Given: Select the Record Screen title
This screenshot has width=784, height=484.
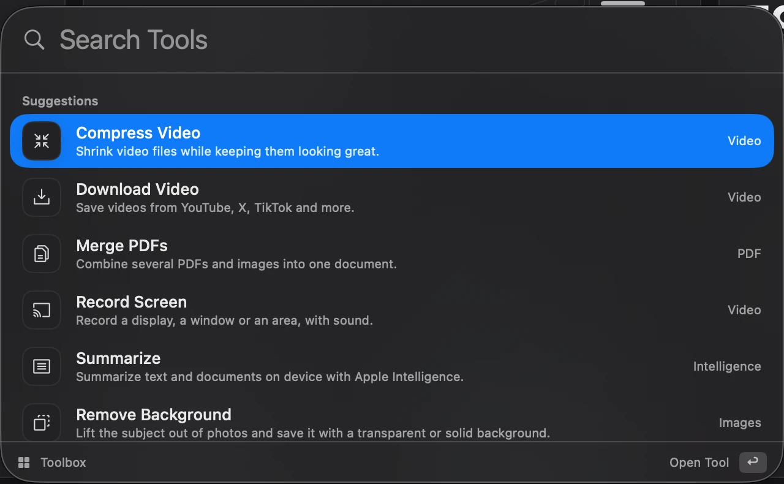Looking at the screenshot, I should click(132, 302).
